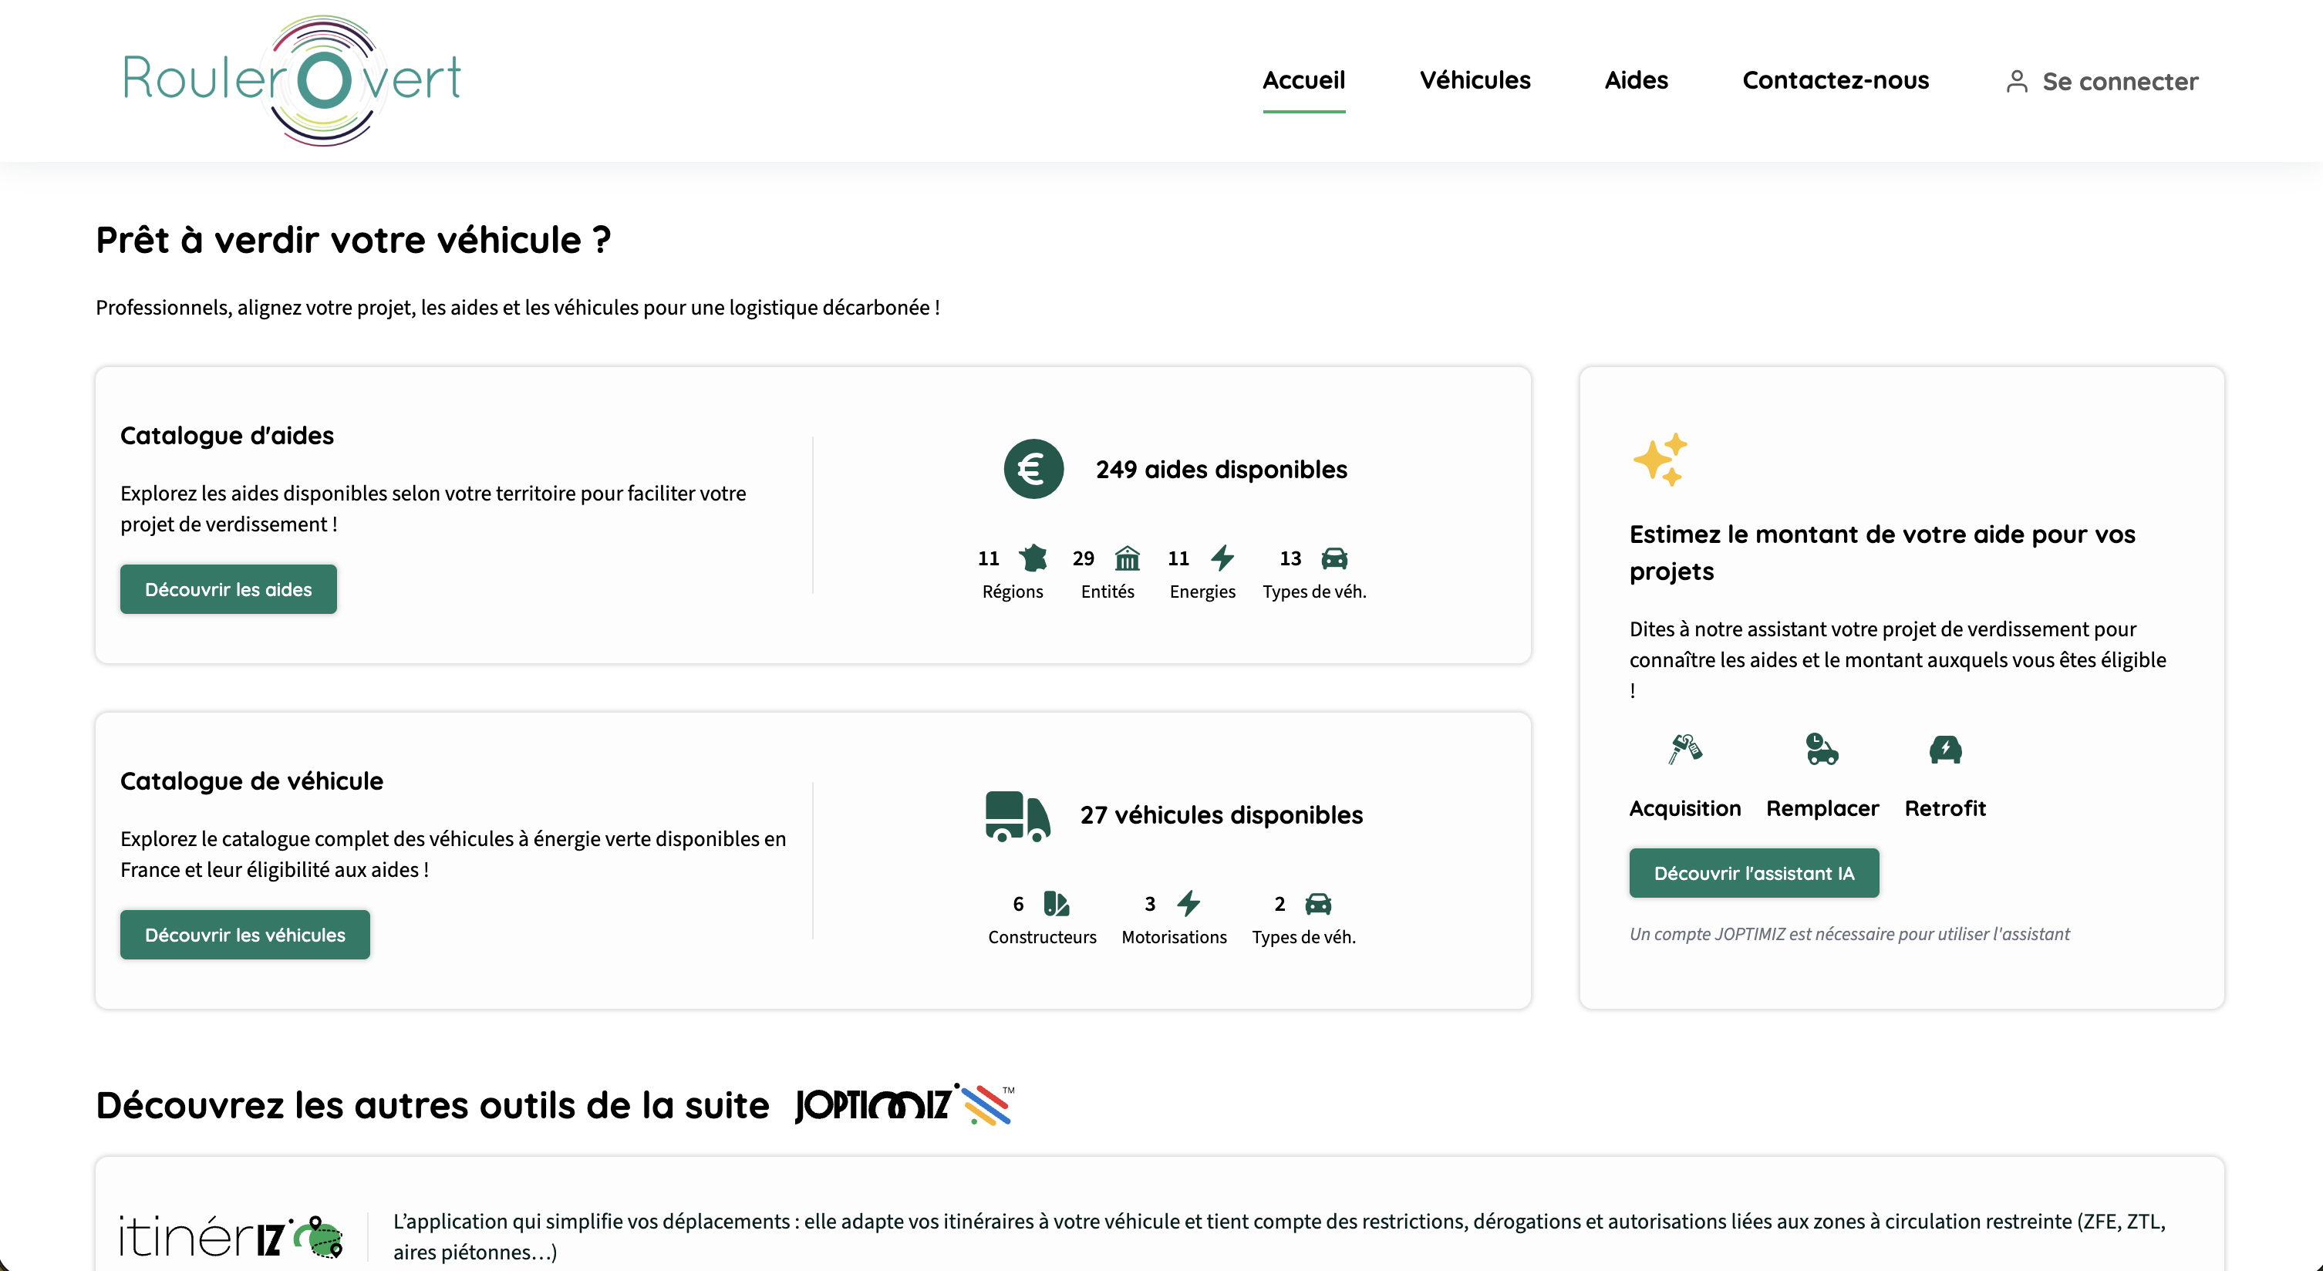Click the euro coin icon
Image resolution: width=2323 pixels, height=1271 pixels.
[1033, 469]
